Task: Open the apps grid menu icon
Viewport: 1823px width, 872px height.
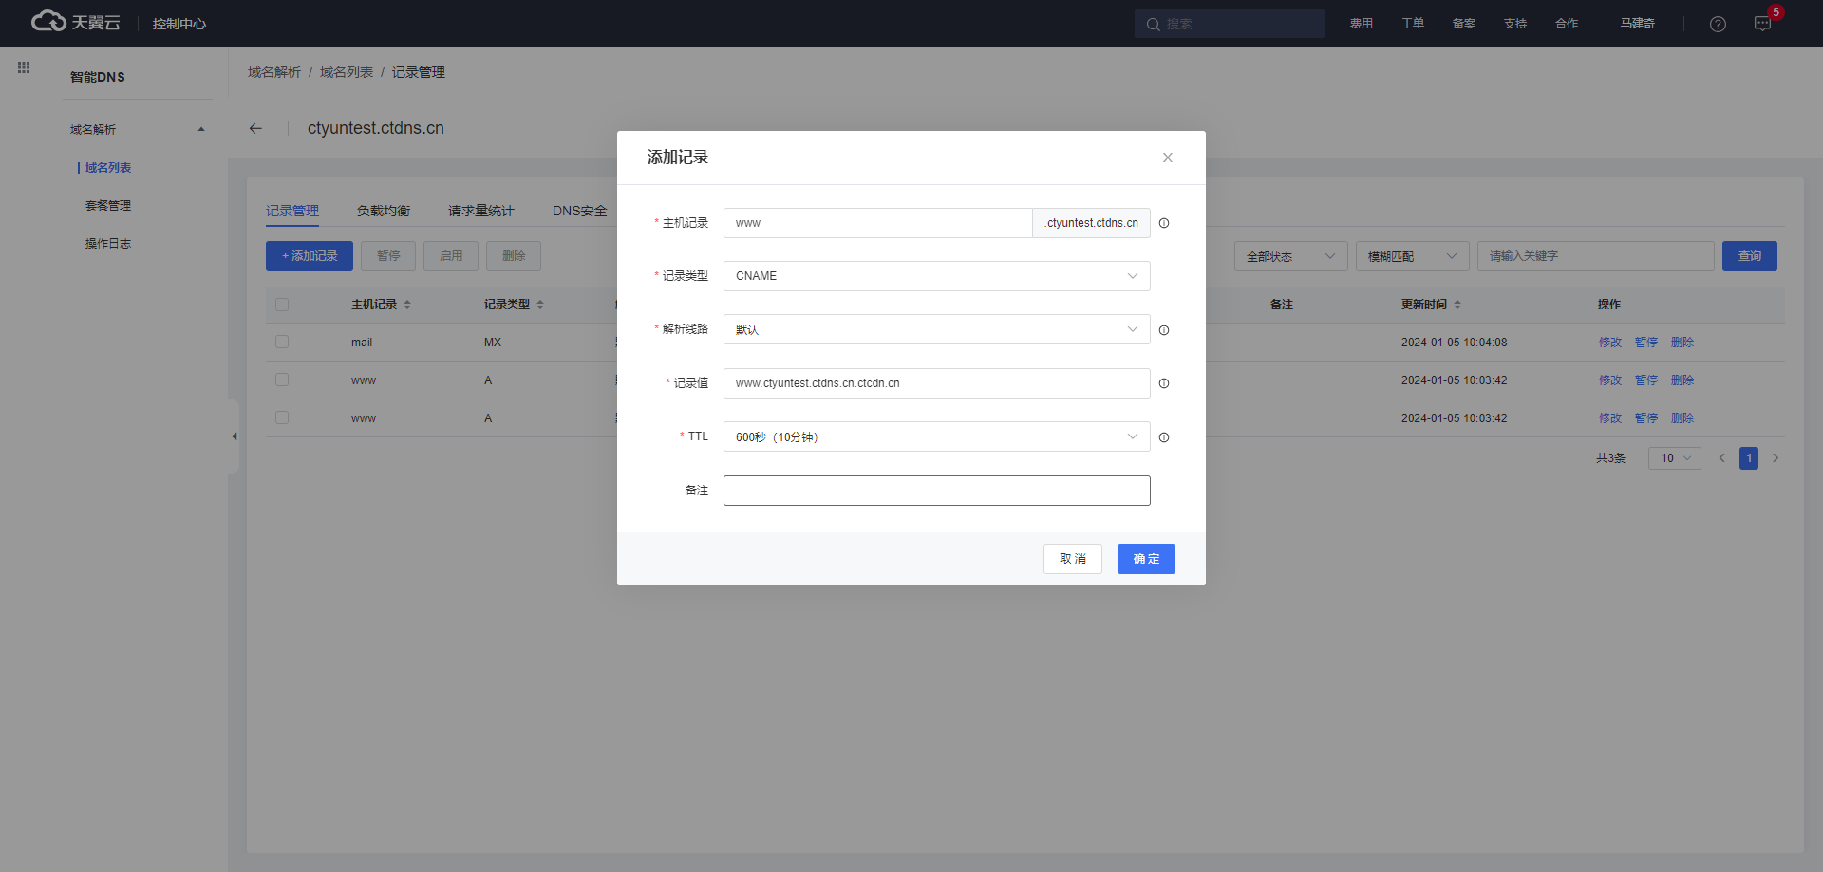Action: click(x=24, y=67)
